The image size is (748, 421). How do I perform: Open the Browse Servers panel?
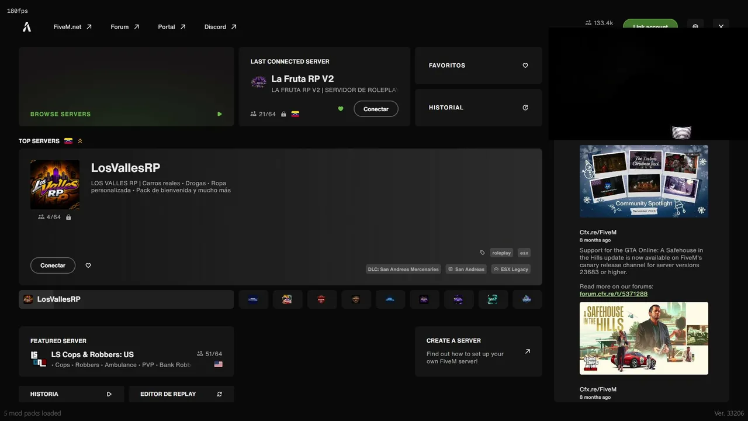(x=126, y=87)
